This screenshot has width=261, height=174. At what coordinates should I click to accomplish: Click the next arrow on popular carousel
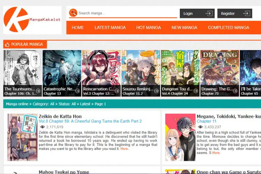point(19,55)
